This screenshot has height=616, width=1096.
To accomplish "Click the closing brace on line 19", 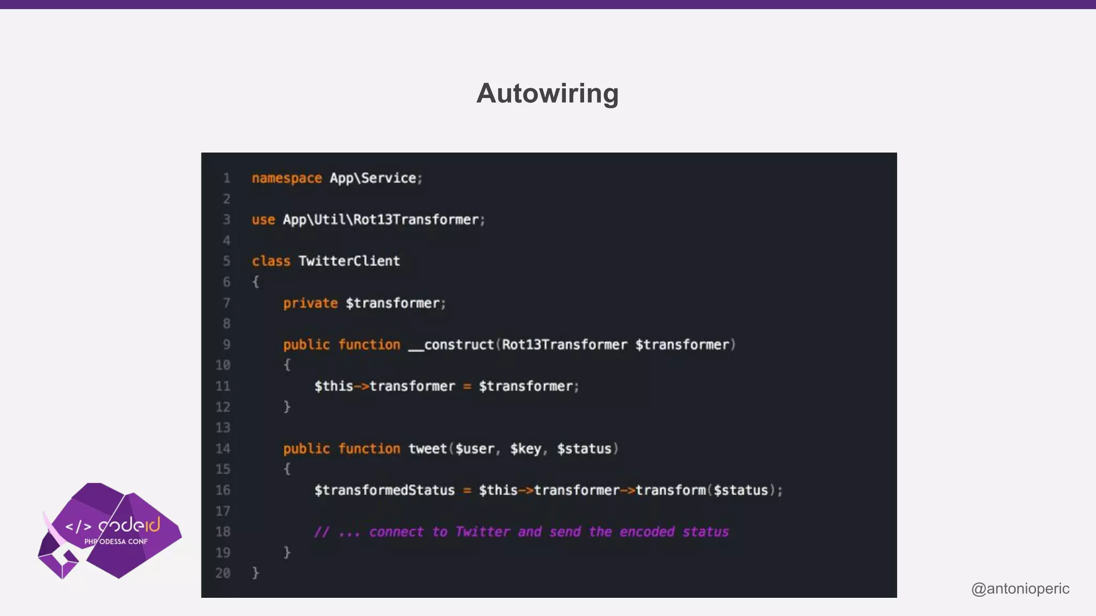I will point(287,552).
